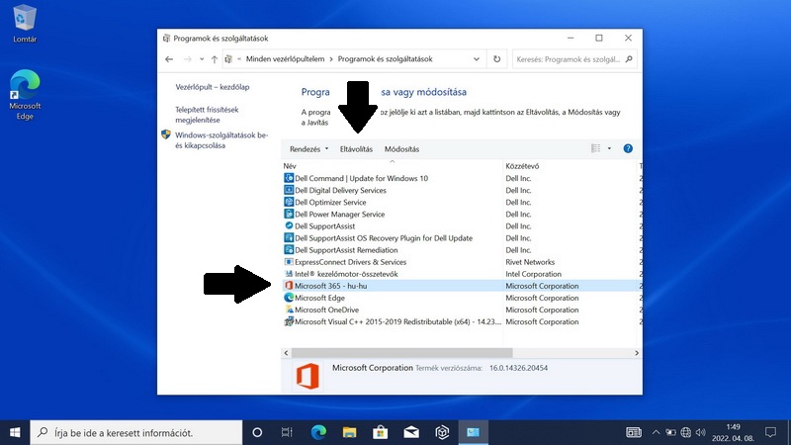Click Rivet Networks publisher cell
Image resolution: width=791 pixels, height=445 pixels.
tap(530, 262)
